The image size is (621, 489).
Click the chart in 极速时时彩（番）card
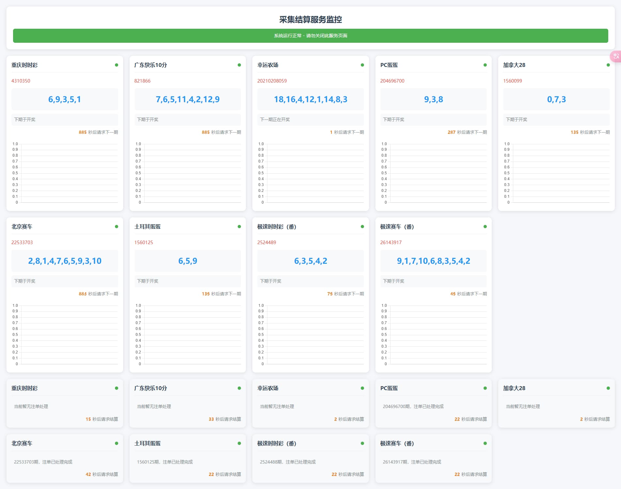click(x=310, y=335)
